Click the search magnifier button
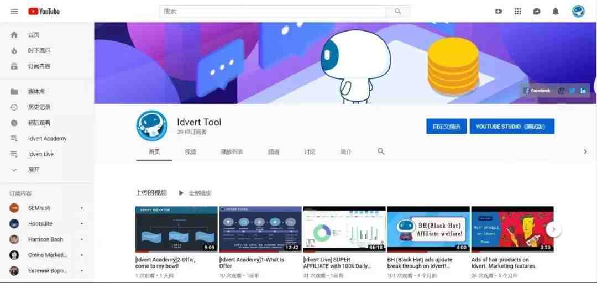The width and height of the screenshot is (597, 283). point(398,12)
